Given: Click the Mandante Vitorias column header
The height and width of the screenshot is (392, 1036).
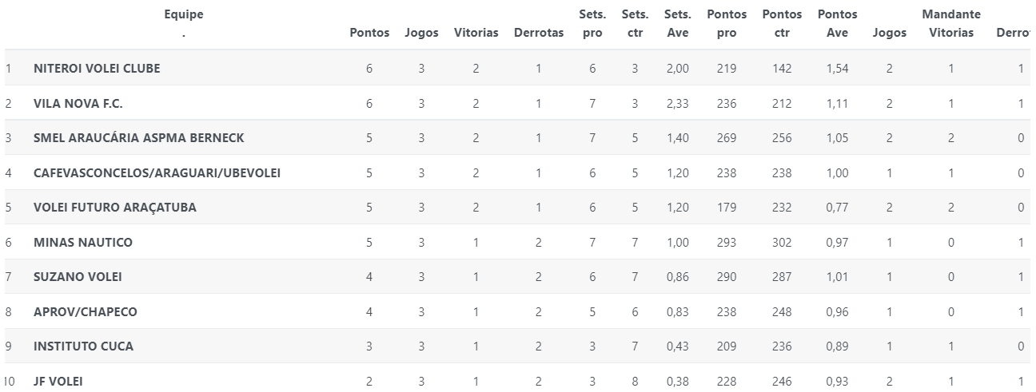Looking at the screenshot, I should coord(951,24).
